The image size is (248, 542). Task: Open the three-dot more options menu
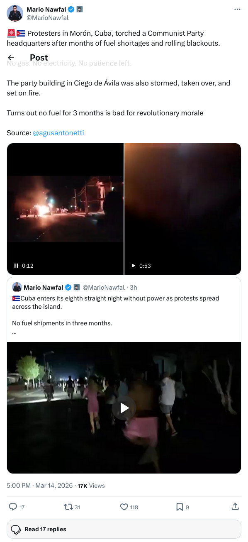[237, 9]
